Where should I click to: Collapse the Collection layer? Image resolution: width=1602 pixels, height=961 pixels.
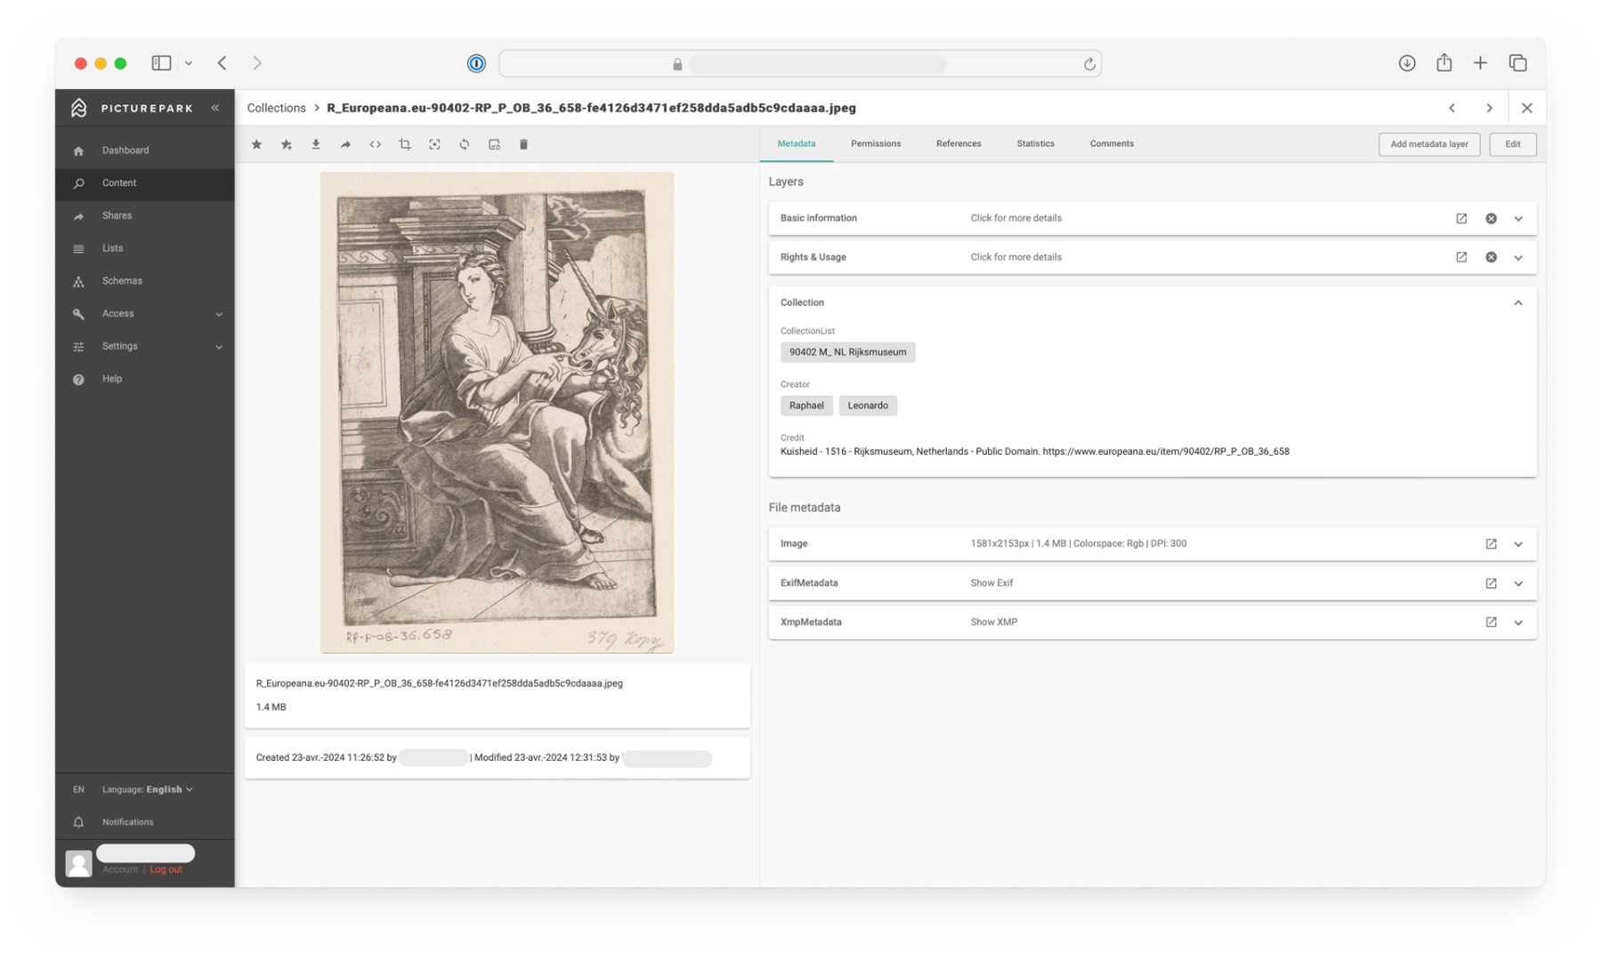[1518, 303]
